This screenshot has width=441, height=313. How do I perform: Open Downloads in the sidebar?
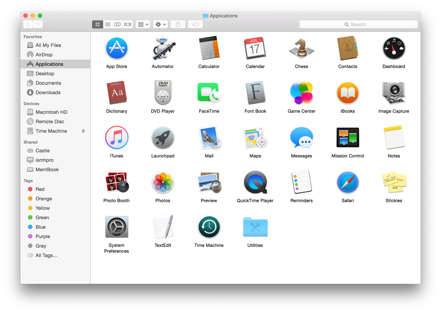click(x=55, y=92)
